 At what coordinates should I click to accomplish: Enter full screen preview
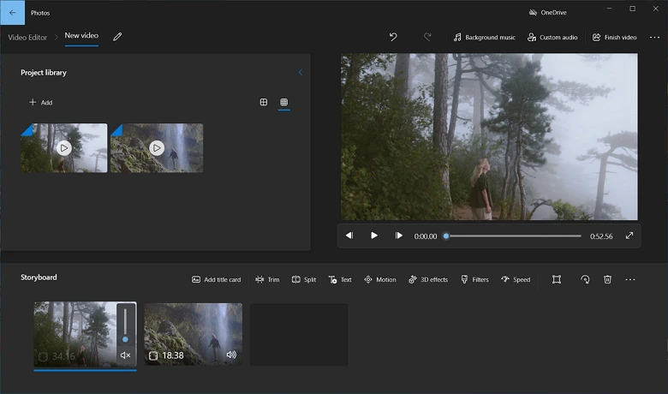pos(629,236)
